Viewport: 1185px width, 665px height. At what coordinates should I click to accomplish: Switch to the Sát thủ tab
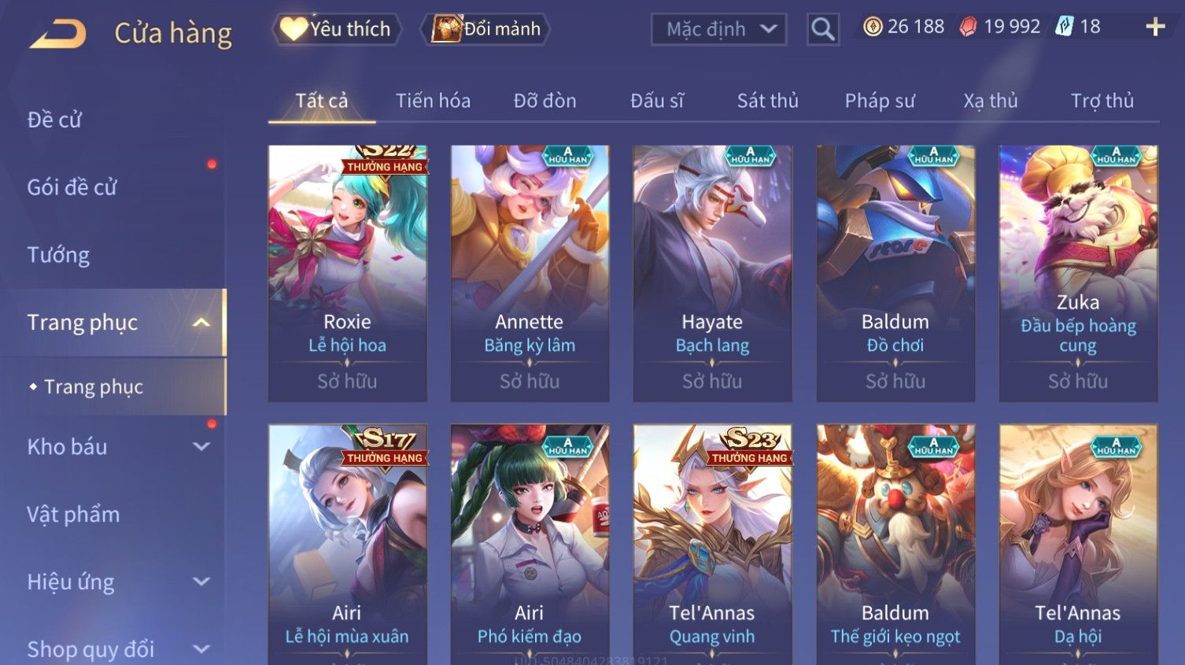(767, 101)
